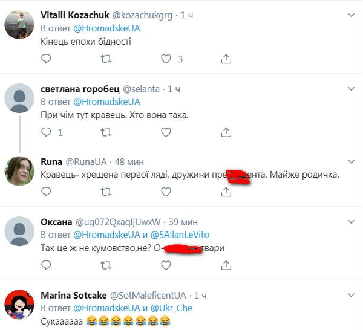Open Vitalii Kozachuk's avatar photo

[19, 25]
